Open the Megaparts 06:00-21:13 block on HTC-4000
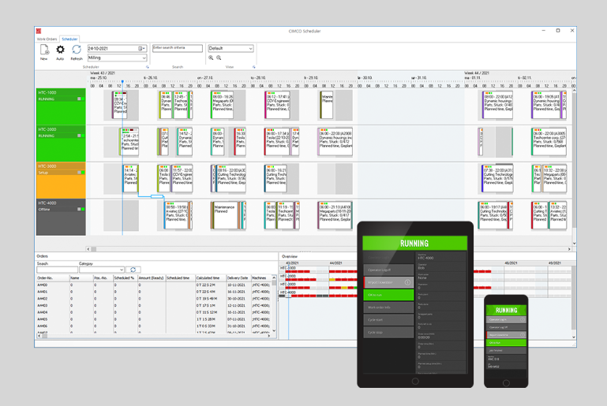 pyautogui.click(x=335, y=215)
